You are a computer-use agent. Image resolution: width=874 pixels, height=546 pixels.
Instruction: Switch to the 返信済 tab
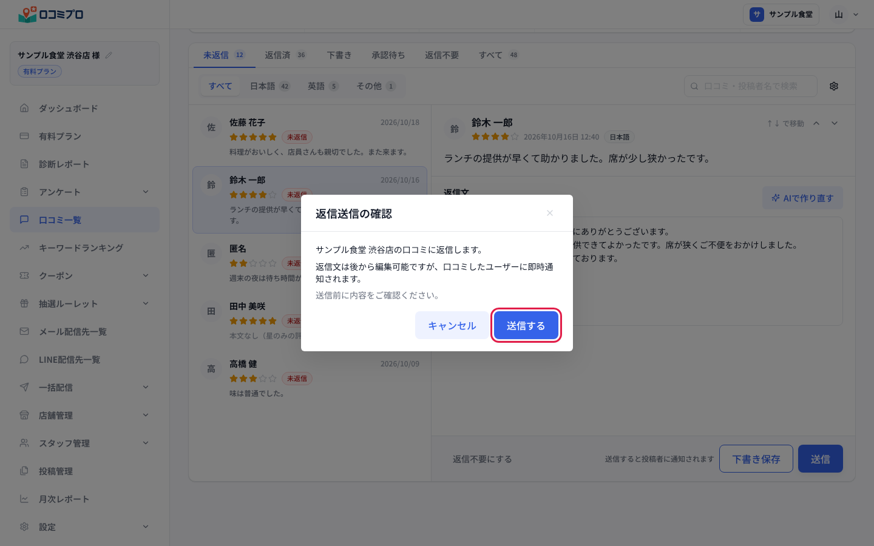point(285,55)
